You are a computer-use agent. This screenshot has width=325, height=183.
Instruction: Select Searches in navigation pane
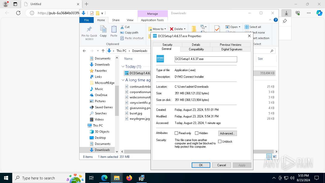(101, 113)
